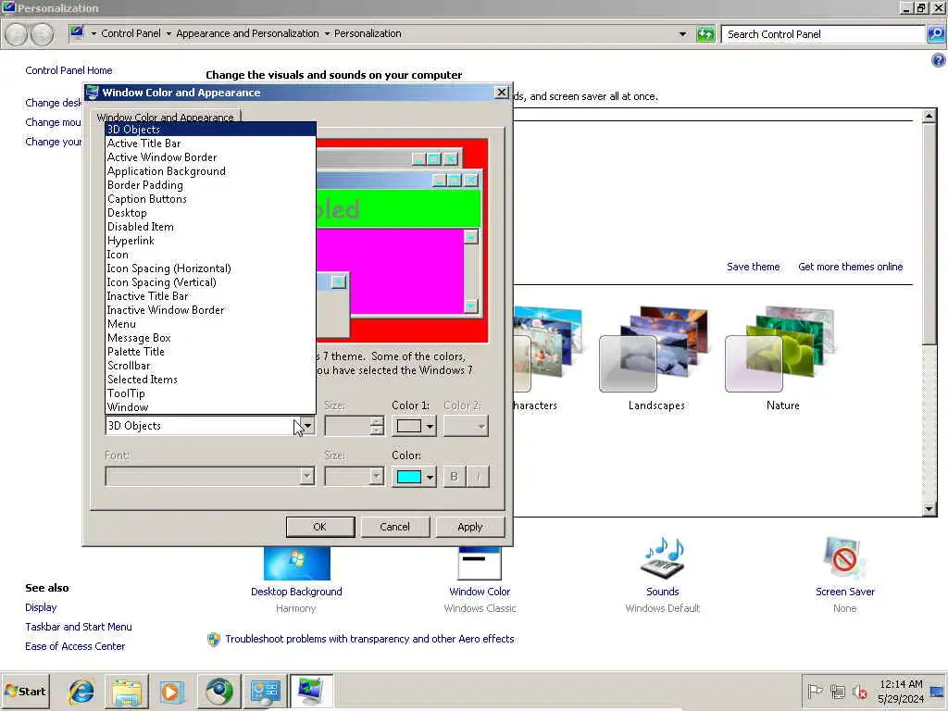Open the help question mark icon
Viewport: 948px width, 711px height.
(x=938, y=60)
